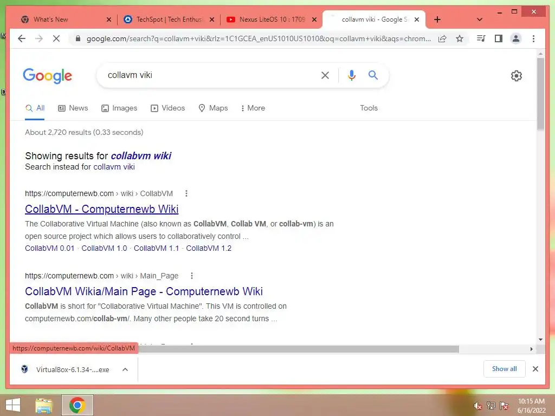
Task: Click Show all downloads button
Action: coord(504,369)
